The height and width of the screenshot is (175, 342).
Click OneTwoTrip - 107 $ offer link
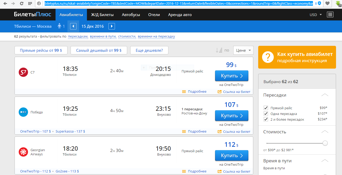coord(36,132)
